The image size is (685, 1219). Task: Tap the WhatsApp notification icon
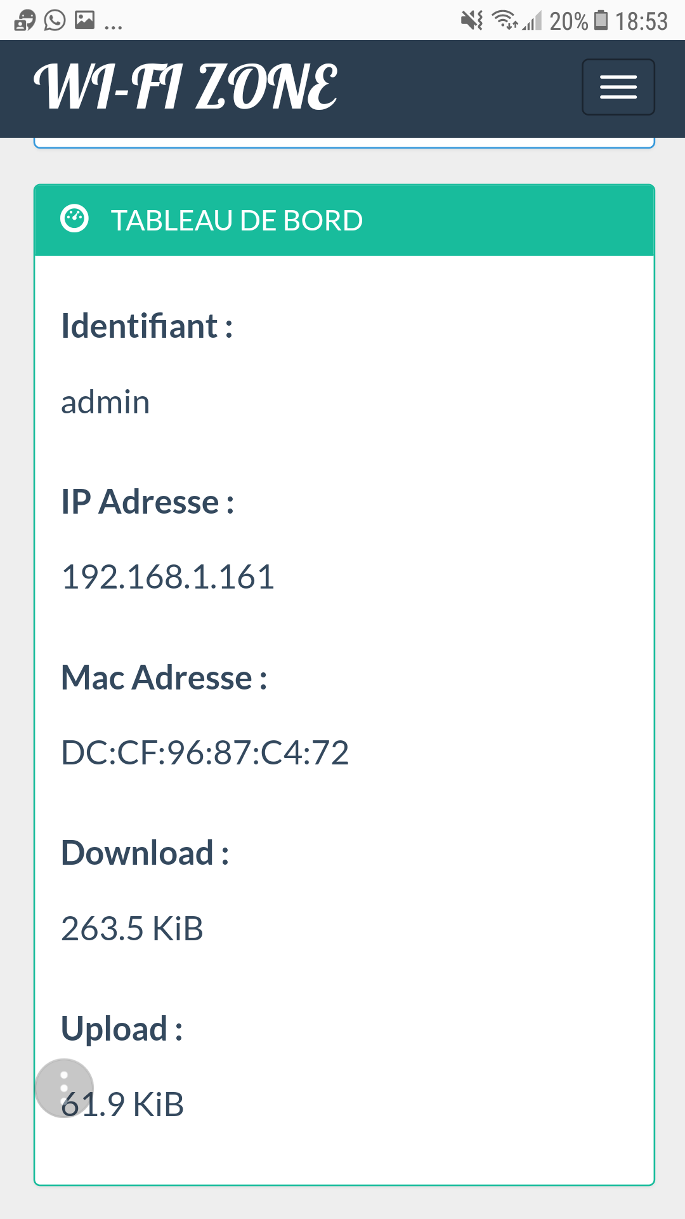coord(55,20)
